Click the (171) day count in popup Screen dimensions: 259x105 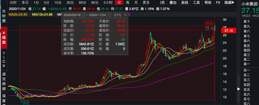(117, 15)
